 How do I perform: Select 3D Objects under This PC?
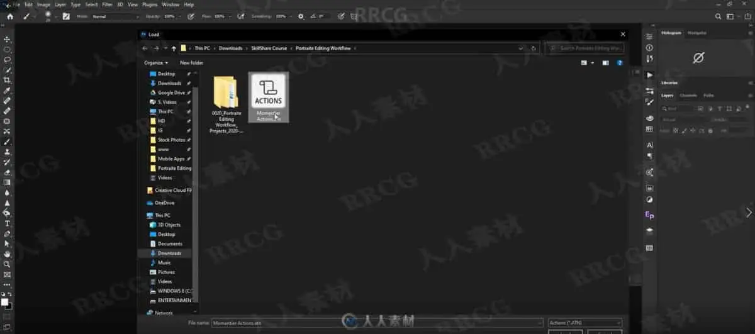click(165, 225)
